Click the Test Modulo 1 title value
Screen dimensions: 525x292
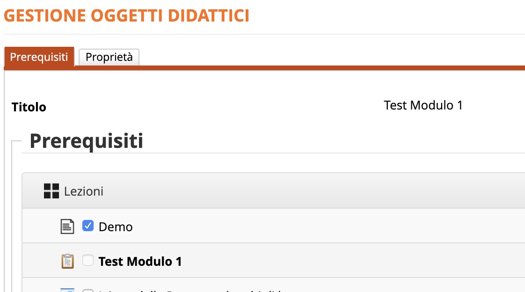pos(423,105)
